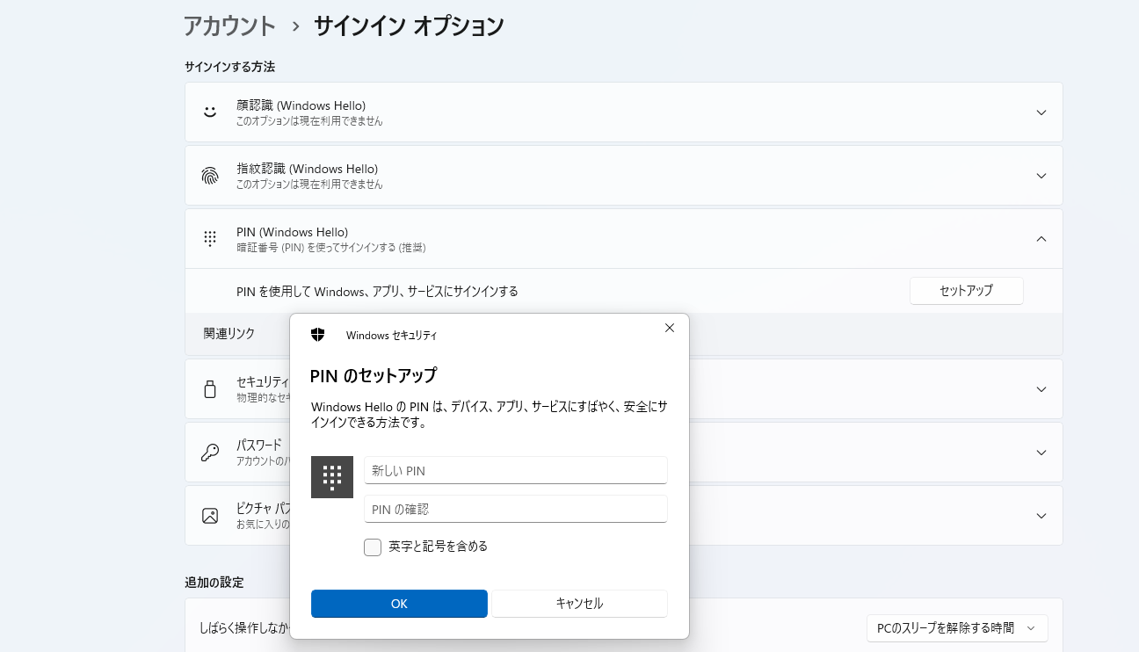1139x652 pixels.
Task: Click the PIN のセットアップ dialog heading
Action: coord(374,375)
